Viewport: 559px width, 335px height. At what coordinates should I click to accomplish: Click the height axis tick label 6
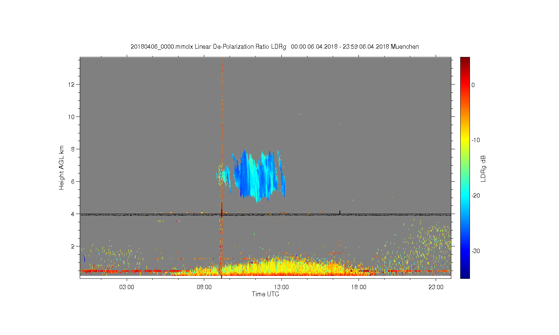[x=74, y=182]
